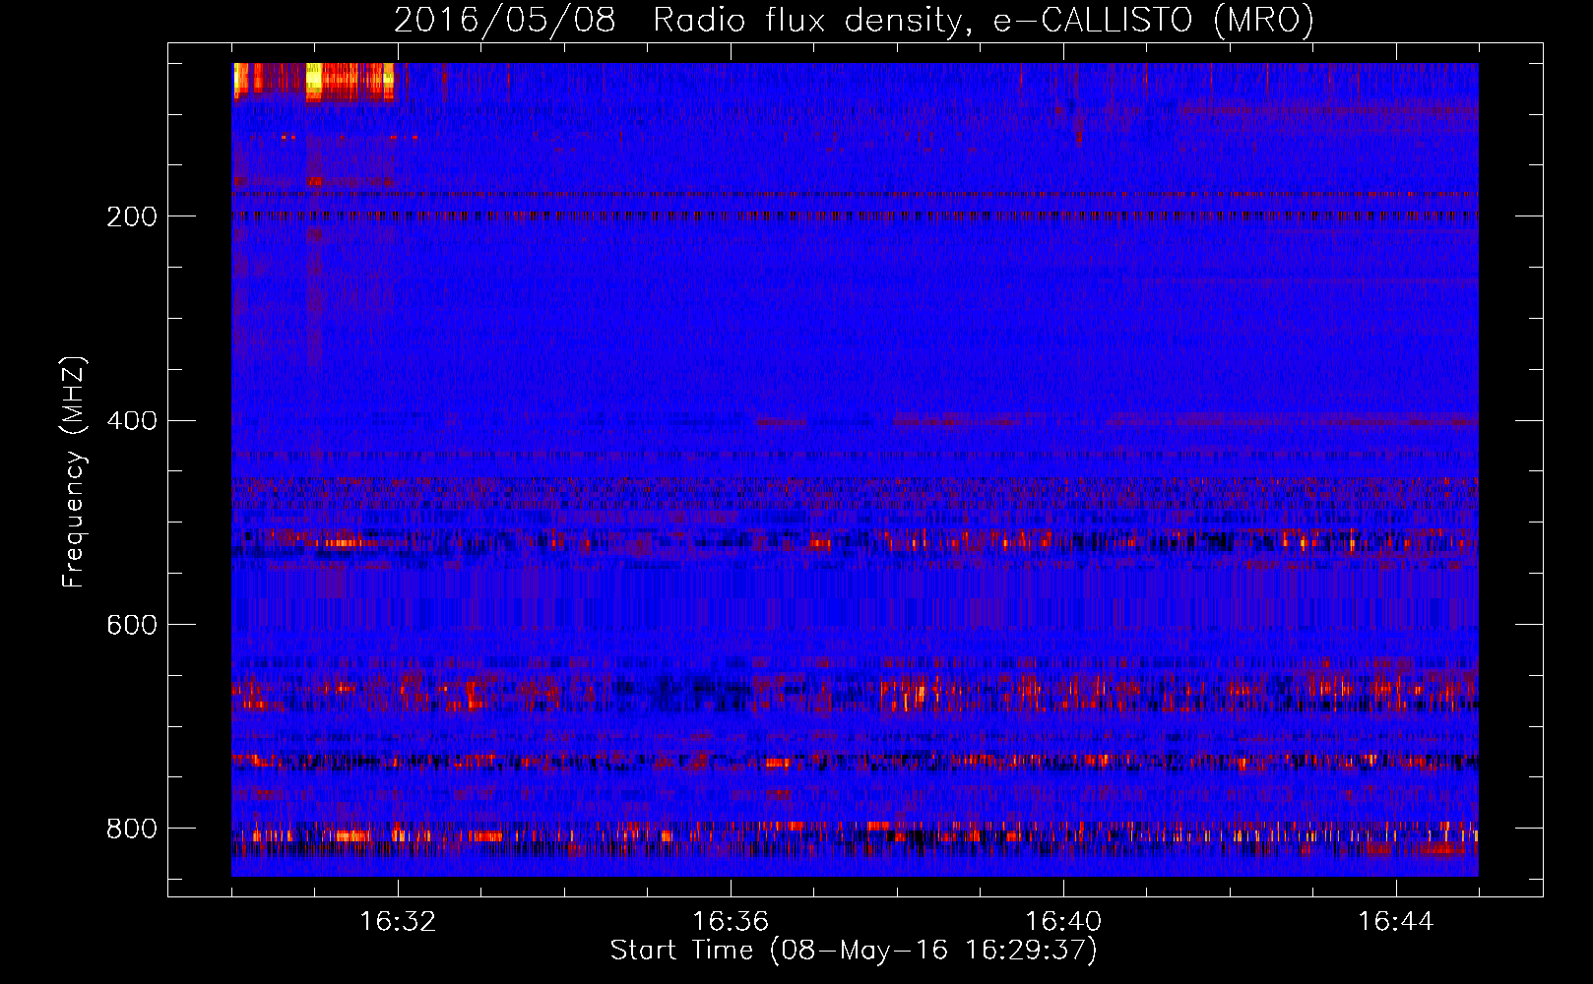Viewport: 1593px width, 984px height.
Task: Click the 16:44 time tick label
Action: click(1396, 922)
